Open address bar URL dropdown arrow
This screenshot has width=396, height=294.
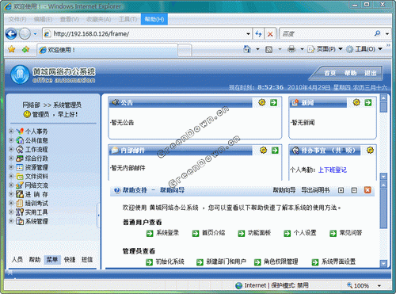[x=248, y=34]
